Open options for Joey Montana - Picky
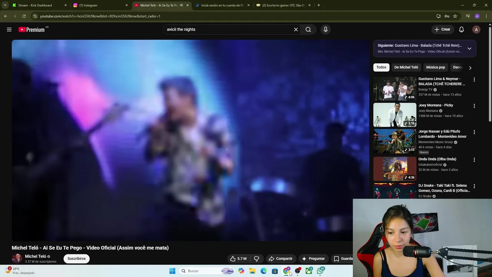492x277 pixels. 474,106
